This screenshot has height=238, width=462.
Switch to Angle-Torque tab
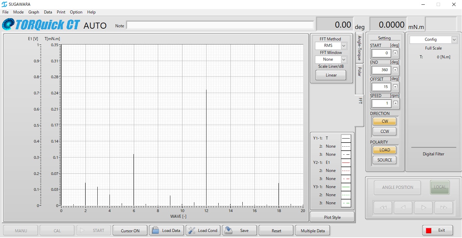click(359, 48)
